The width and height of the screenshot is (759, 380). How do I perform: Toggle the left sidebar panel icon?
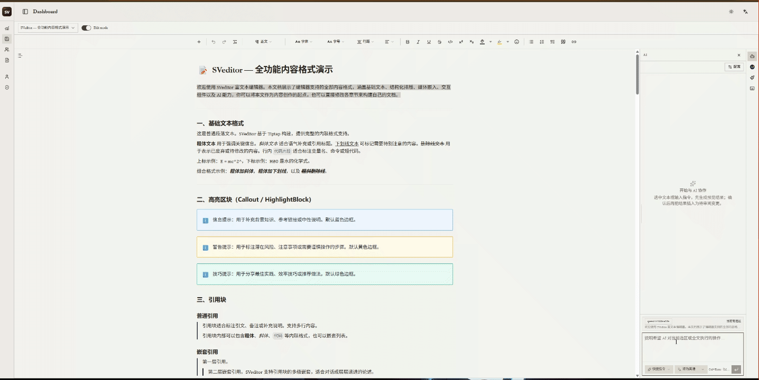click(x=25, y=12)
